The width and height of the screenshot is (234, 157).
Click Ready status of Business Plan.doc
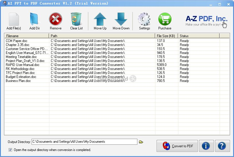pos(184,81)
